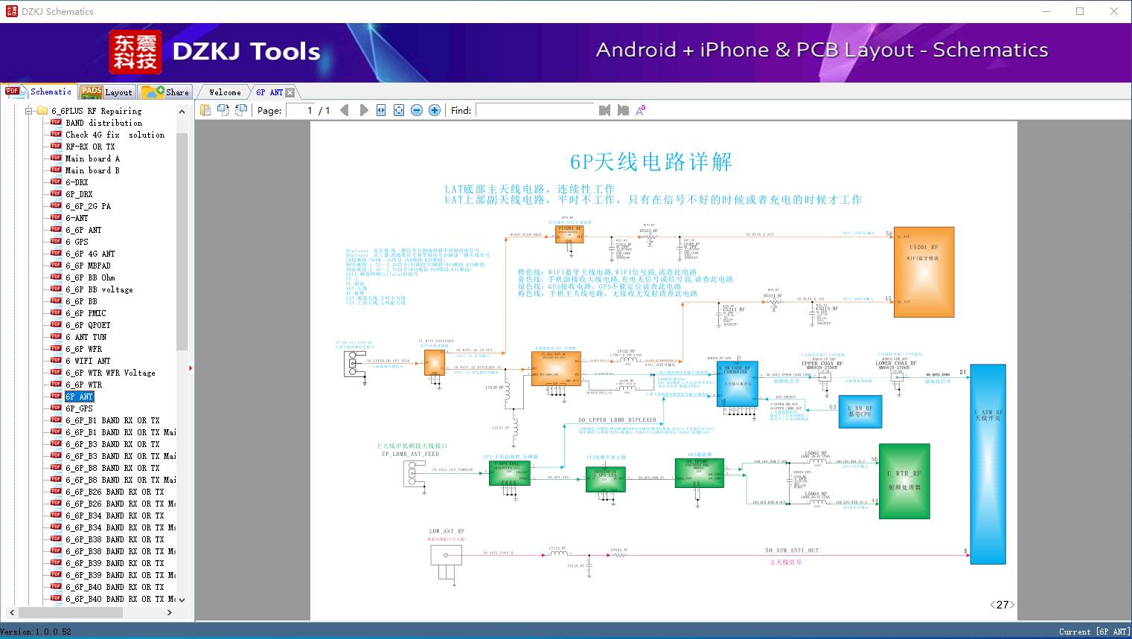
Task: Open 6_6P BB Ohm document
Action: 90,277
